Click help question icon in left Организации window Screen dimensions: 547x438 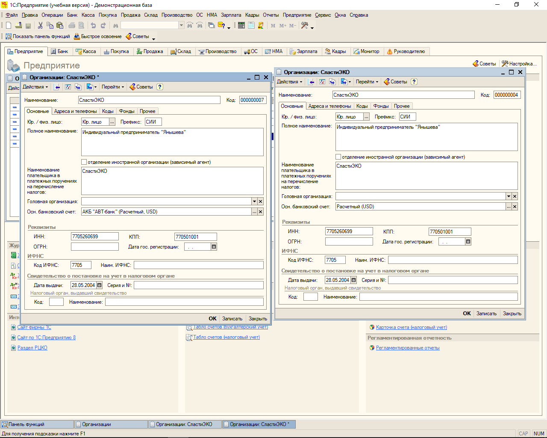pos(160,87)
